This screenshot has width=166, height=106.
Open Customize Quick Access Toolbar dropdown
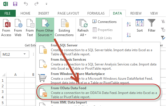[x=46, y=4]
